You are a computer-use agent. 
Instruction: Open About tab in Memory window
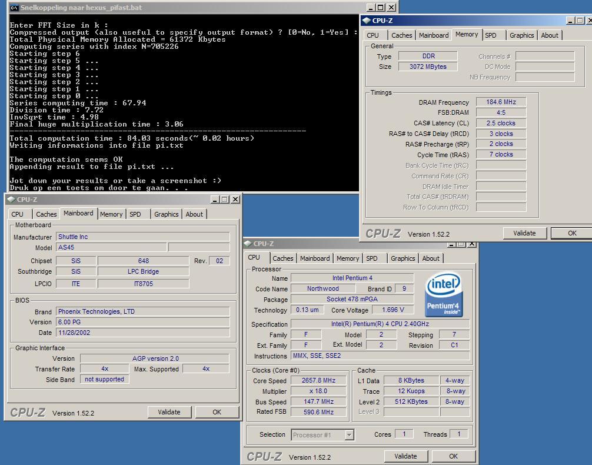tap(550, 35)
